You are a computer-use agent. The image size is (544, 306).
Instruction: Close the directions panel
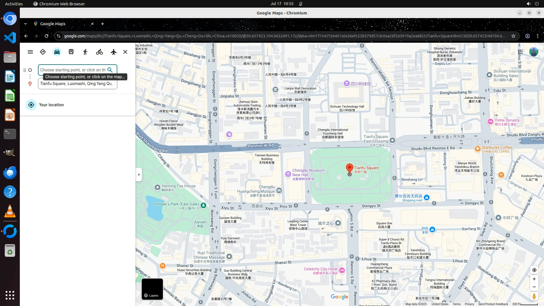pyautogui.click(x=125, y=52)
